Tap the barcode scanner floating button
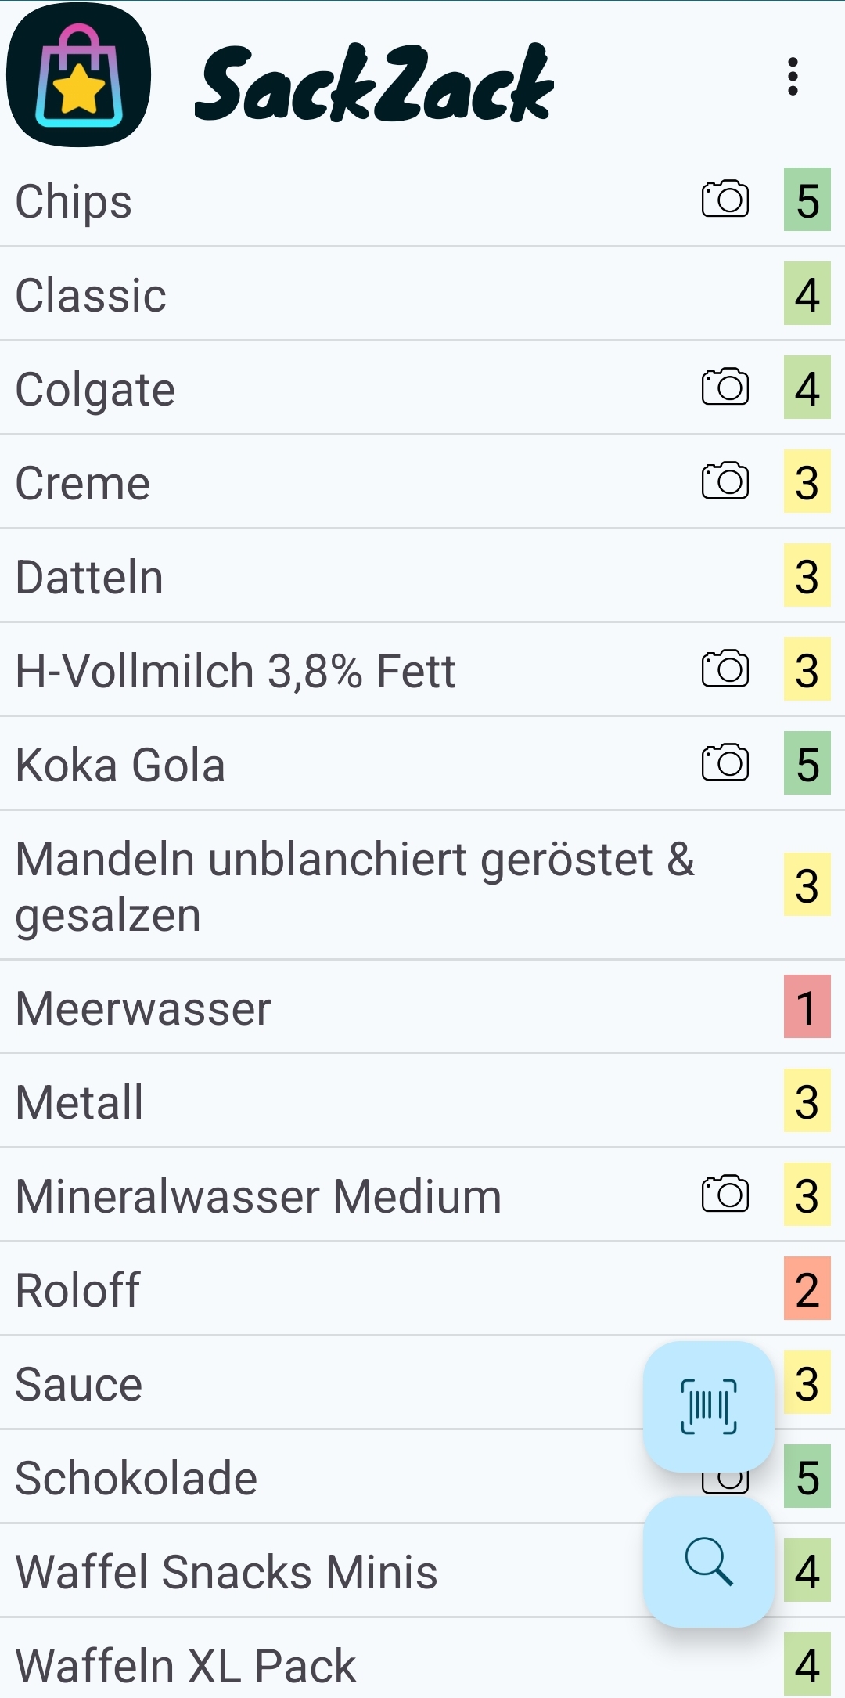The width and height of the screenshot is (845, 1698). coord(709,1407)
